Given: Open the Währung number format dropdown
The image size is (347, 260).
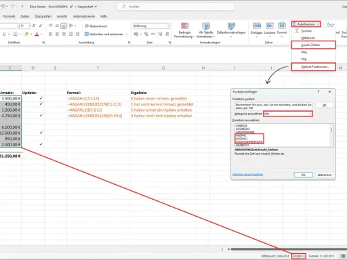Looking at the screenshot, I should 151,26.
